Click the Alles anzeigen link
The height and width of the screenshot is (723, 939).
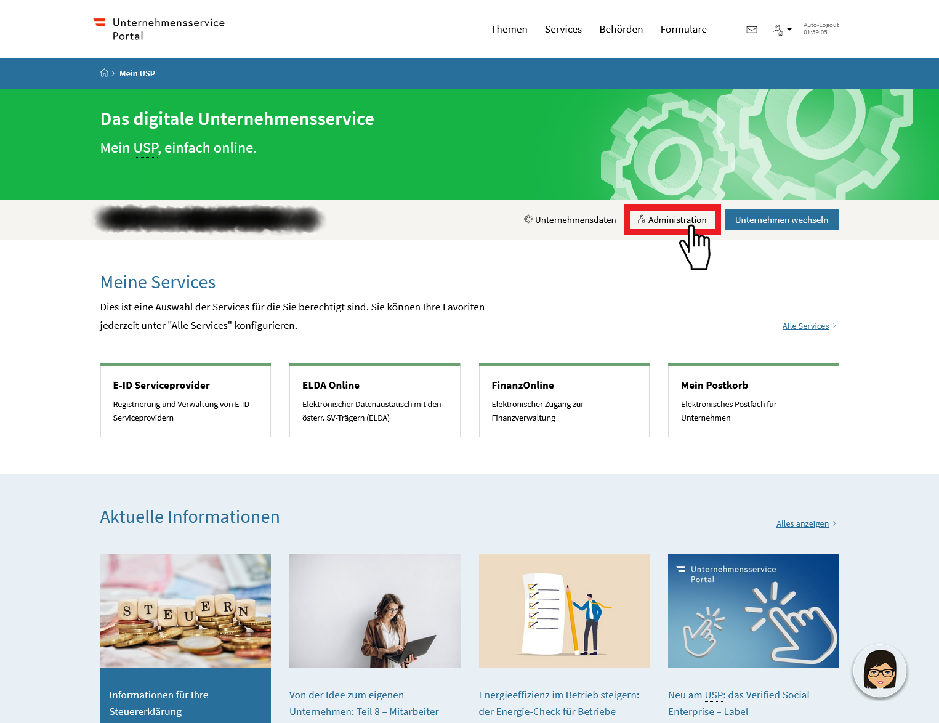tap(806, 523)
